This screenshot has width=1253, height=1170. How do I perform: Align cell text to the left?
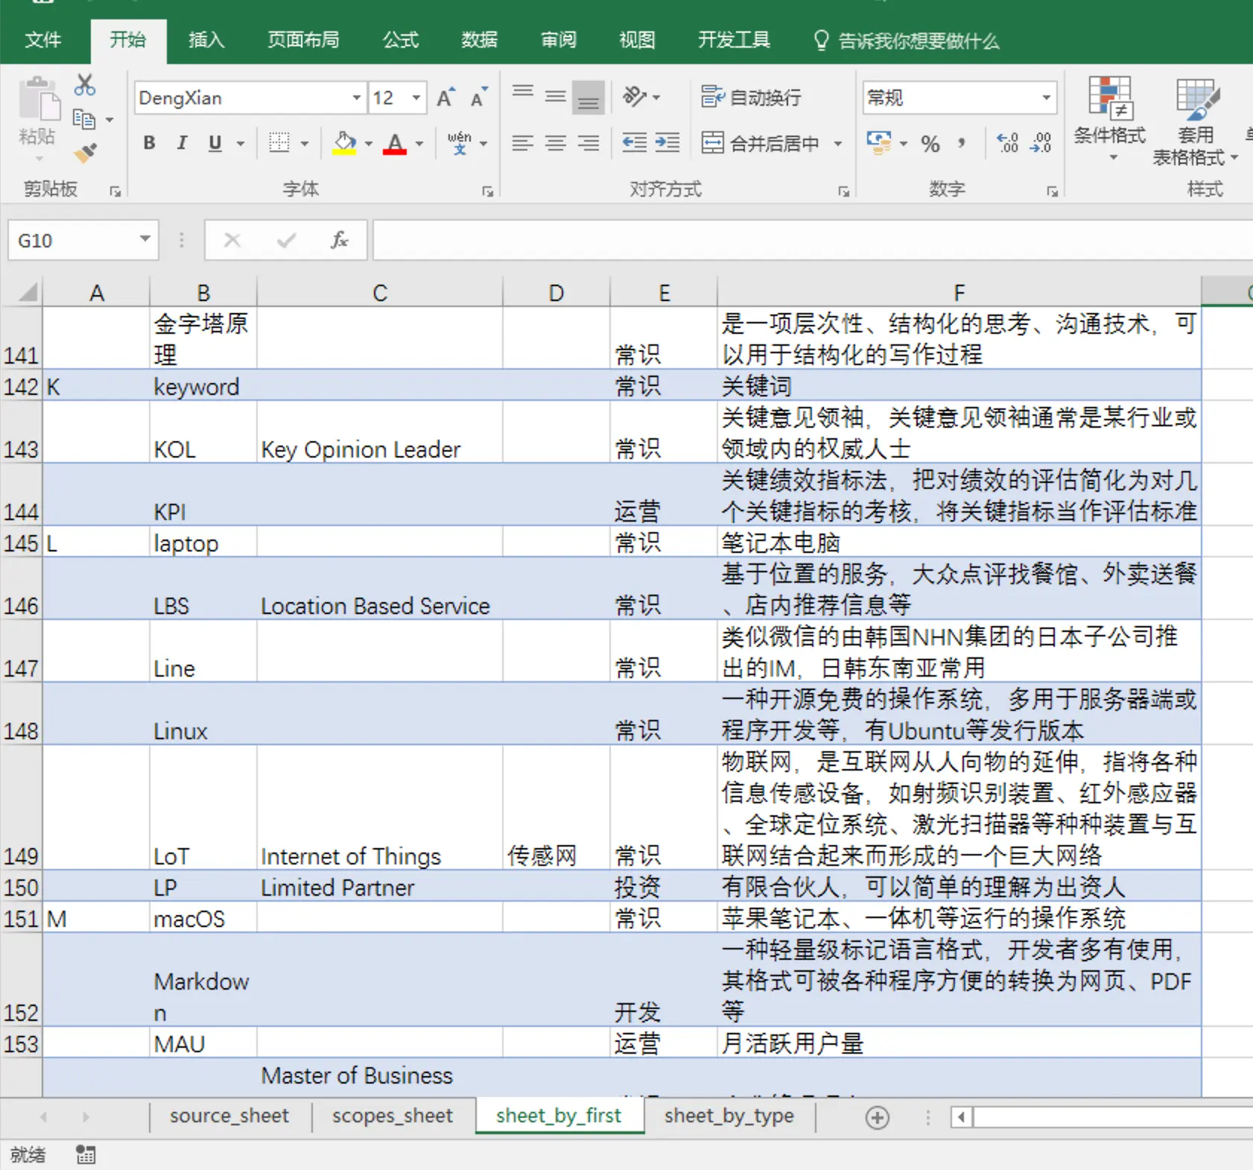pos(523,143)
